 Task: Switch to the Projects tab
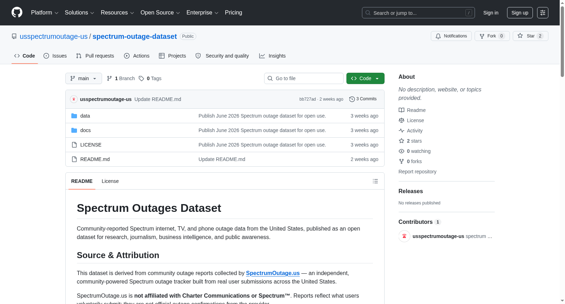coord(172,56)
